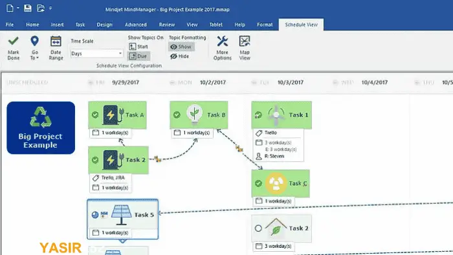Select the Schedule View tab
Image resolution: width=453 pixels, height=255 pixels.
point(301,25)
